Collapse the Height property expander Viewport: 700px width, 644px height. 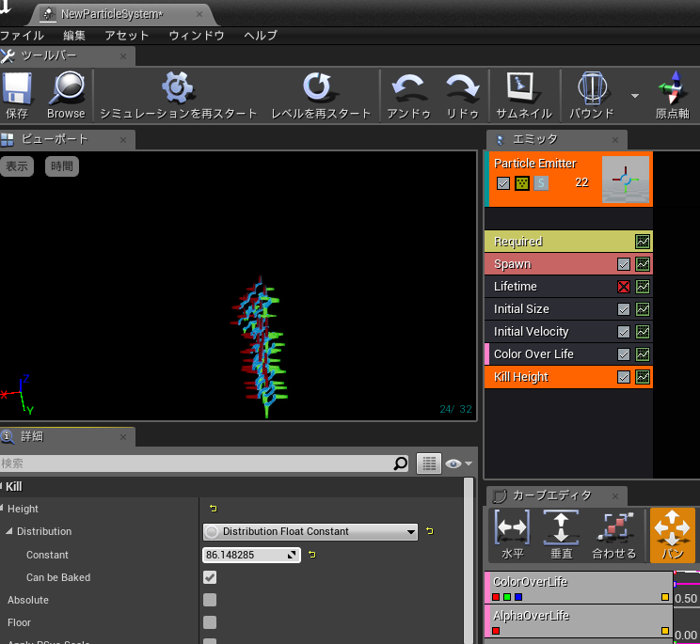[x=2, y=508]
